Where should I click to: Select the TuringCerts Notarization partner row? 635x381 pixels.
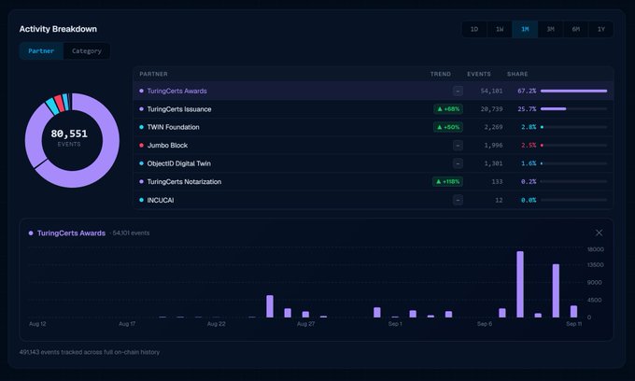click(x=373, y=182)
